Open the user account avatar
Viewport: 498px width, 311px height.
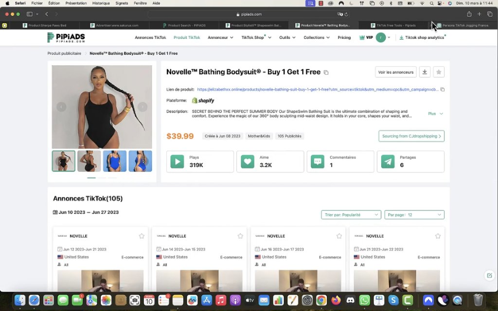coord(380,37)
